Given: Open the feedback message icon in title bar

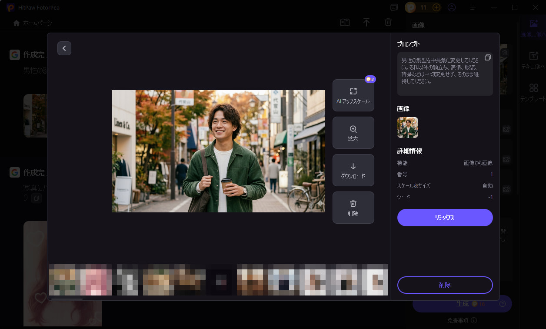Looking at the screenshot, I should coord(394,7).
